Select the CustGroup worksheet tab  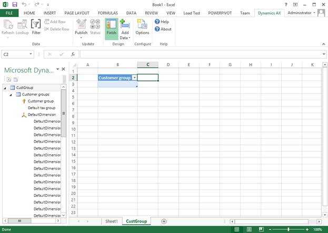[x=136, y=221]
